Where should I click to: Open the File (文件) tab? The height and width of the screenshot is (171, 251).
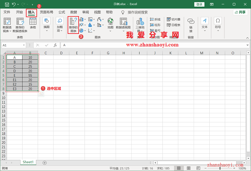pyautogui.click(x=7, y=12)
